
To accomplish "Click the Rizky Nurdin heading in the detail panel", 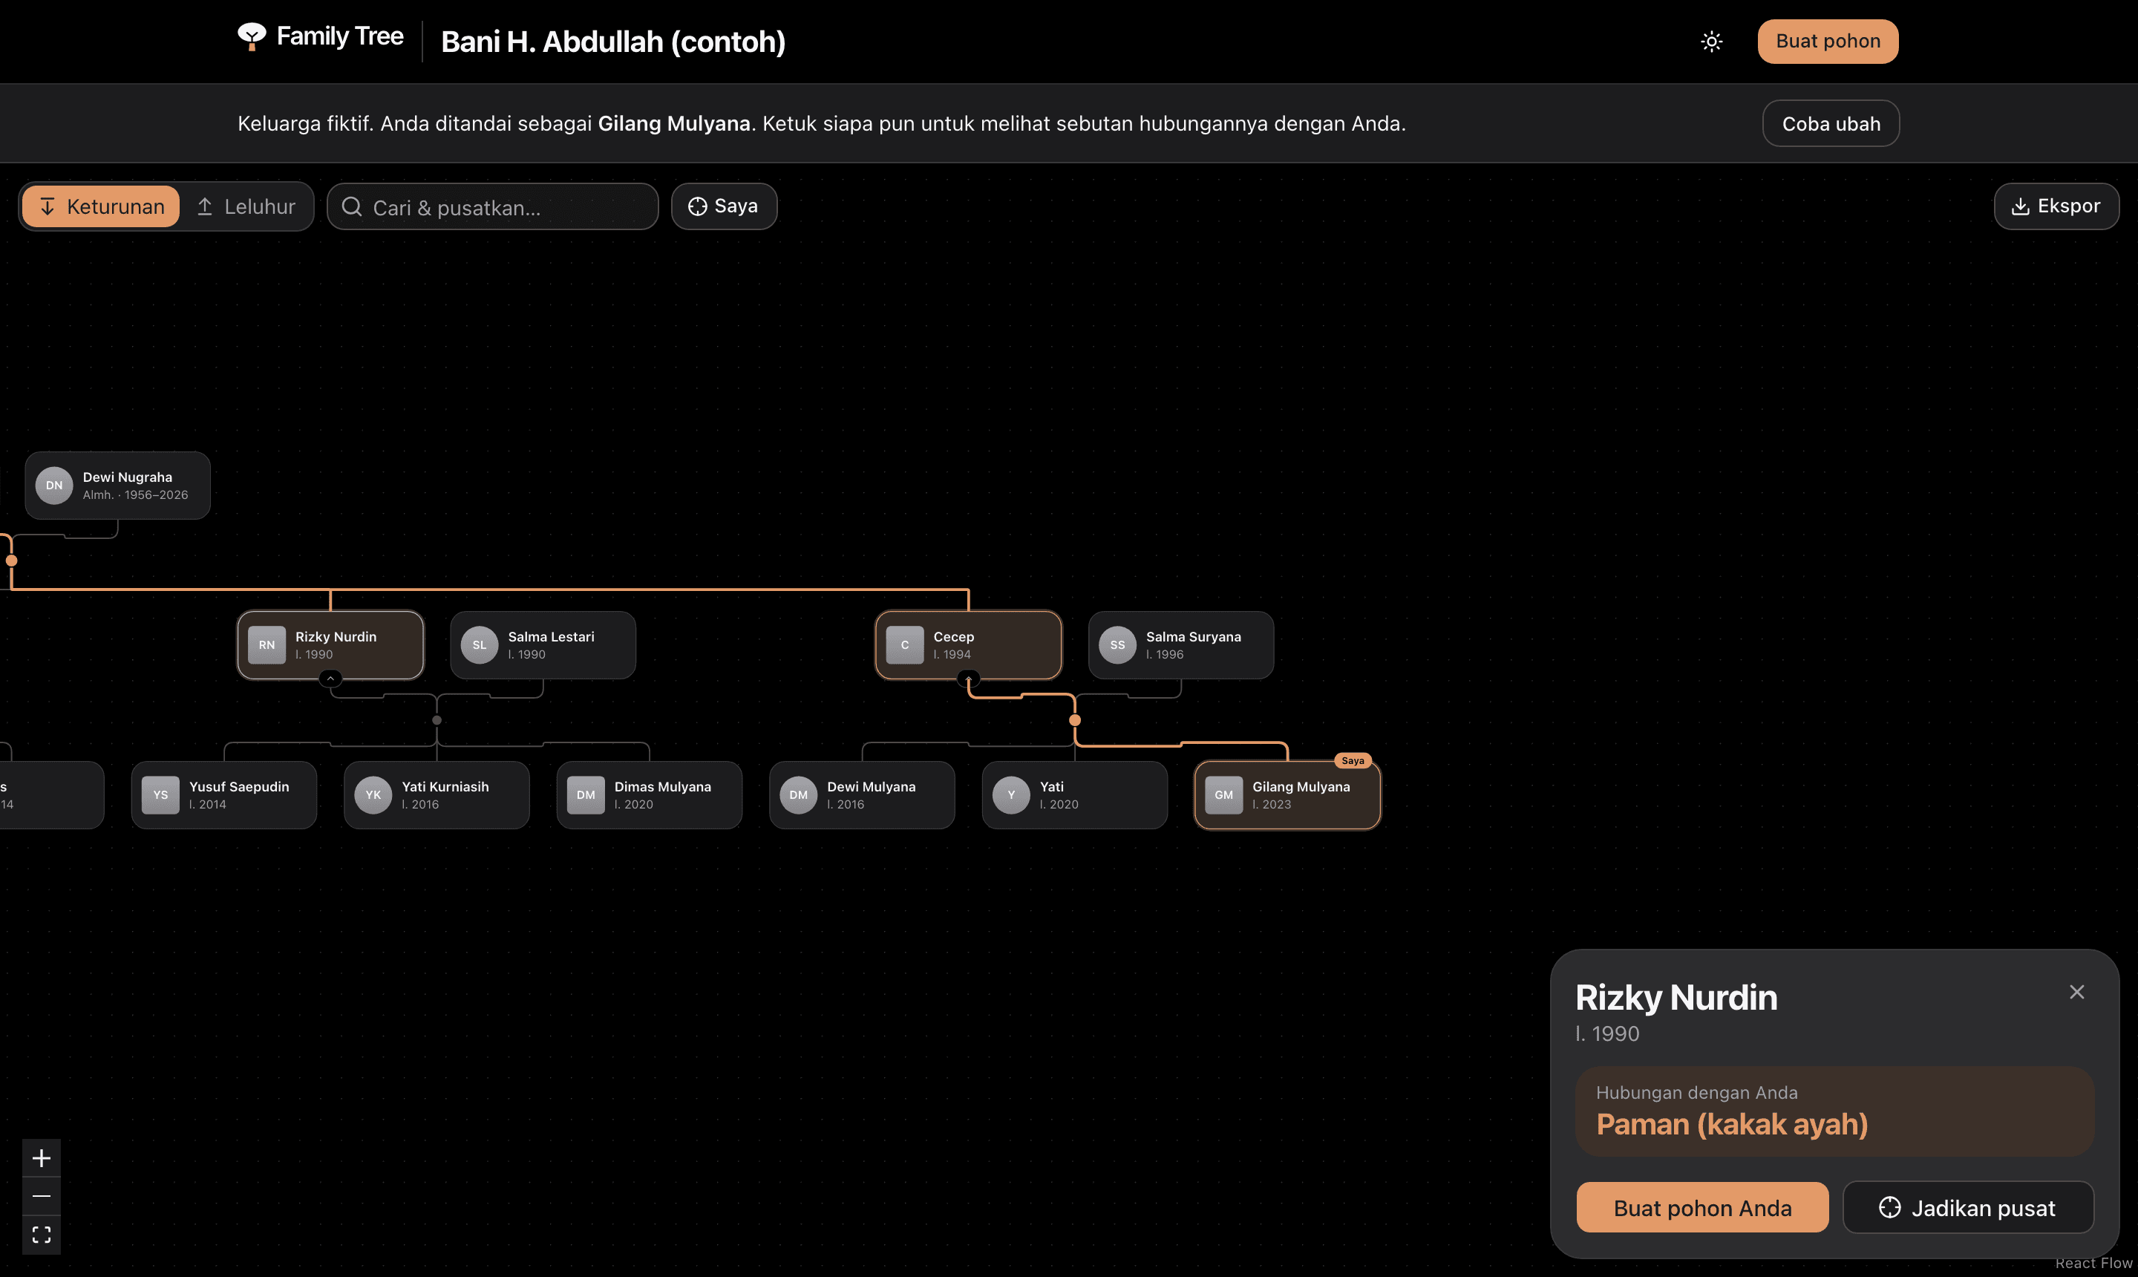I will (x=1675, y=997).
